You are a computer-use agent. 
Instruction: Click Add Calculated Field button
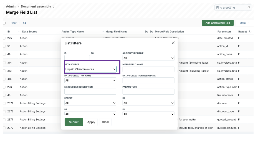(x=218, y=23)
